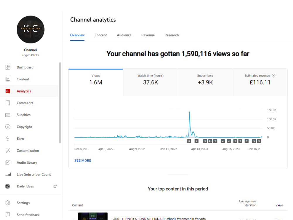This screenshot has width=293, height=220.
Task: Click the Content video icon in sidebar
Action: pyautogui.click(x=8, y=79)
